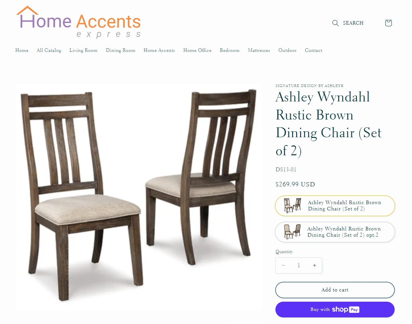Select the first Wyndahl chair variant thumbnail
This screenshot has width=412, height=324.
[293, 206]
